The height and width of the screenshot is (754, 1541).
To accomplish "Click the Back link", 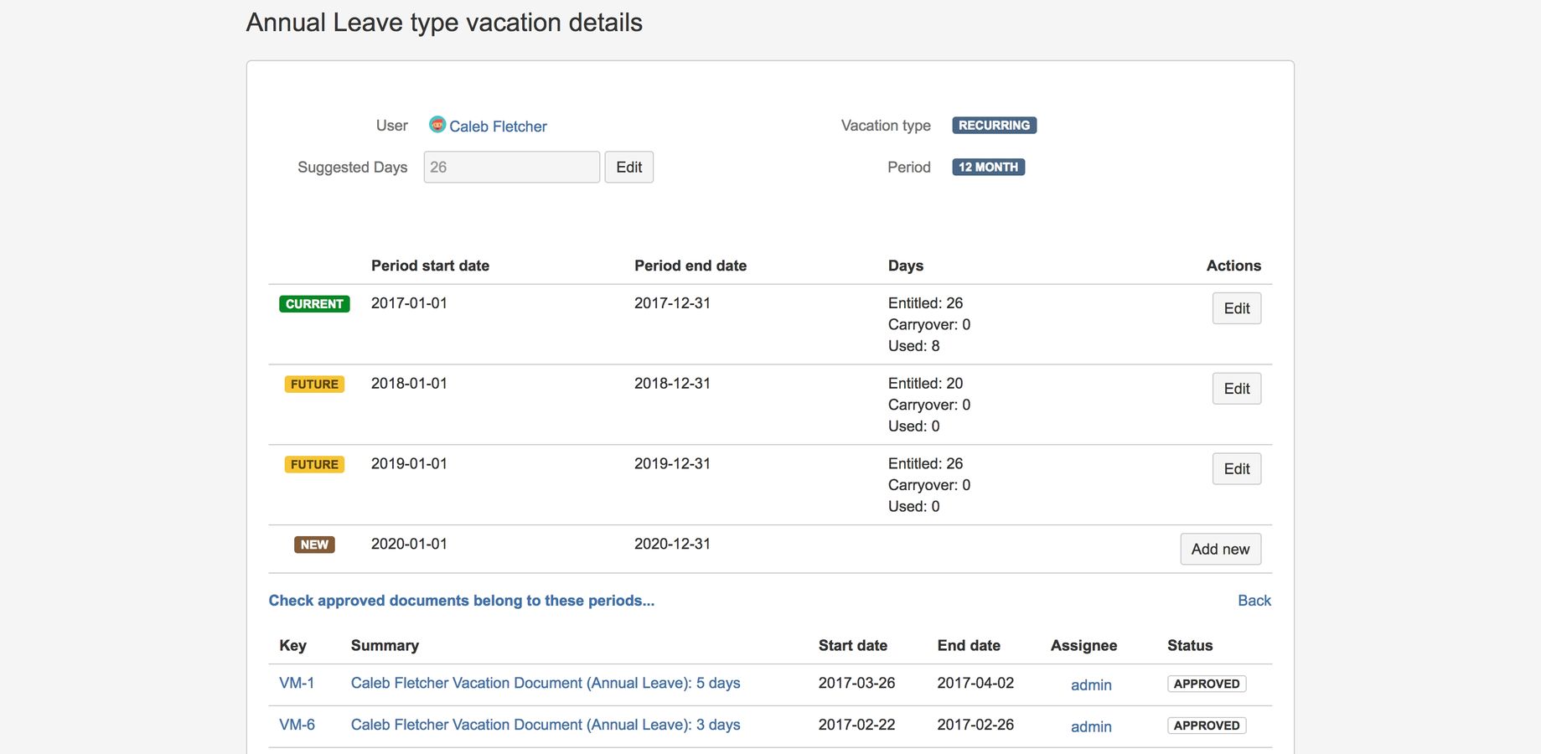I will pyautogui.click(x=1254, y=601).
